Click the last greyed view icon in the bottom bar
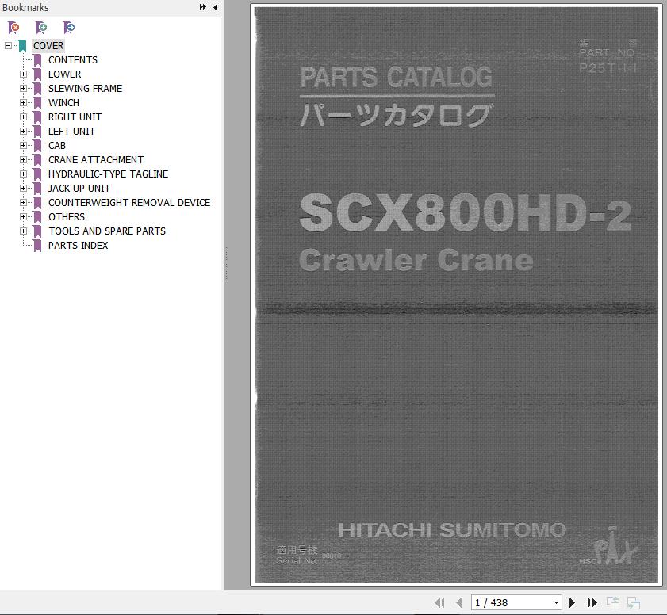This screenshot has width=667, height=615. coord(634,602)
